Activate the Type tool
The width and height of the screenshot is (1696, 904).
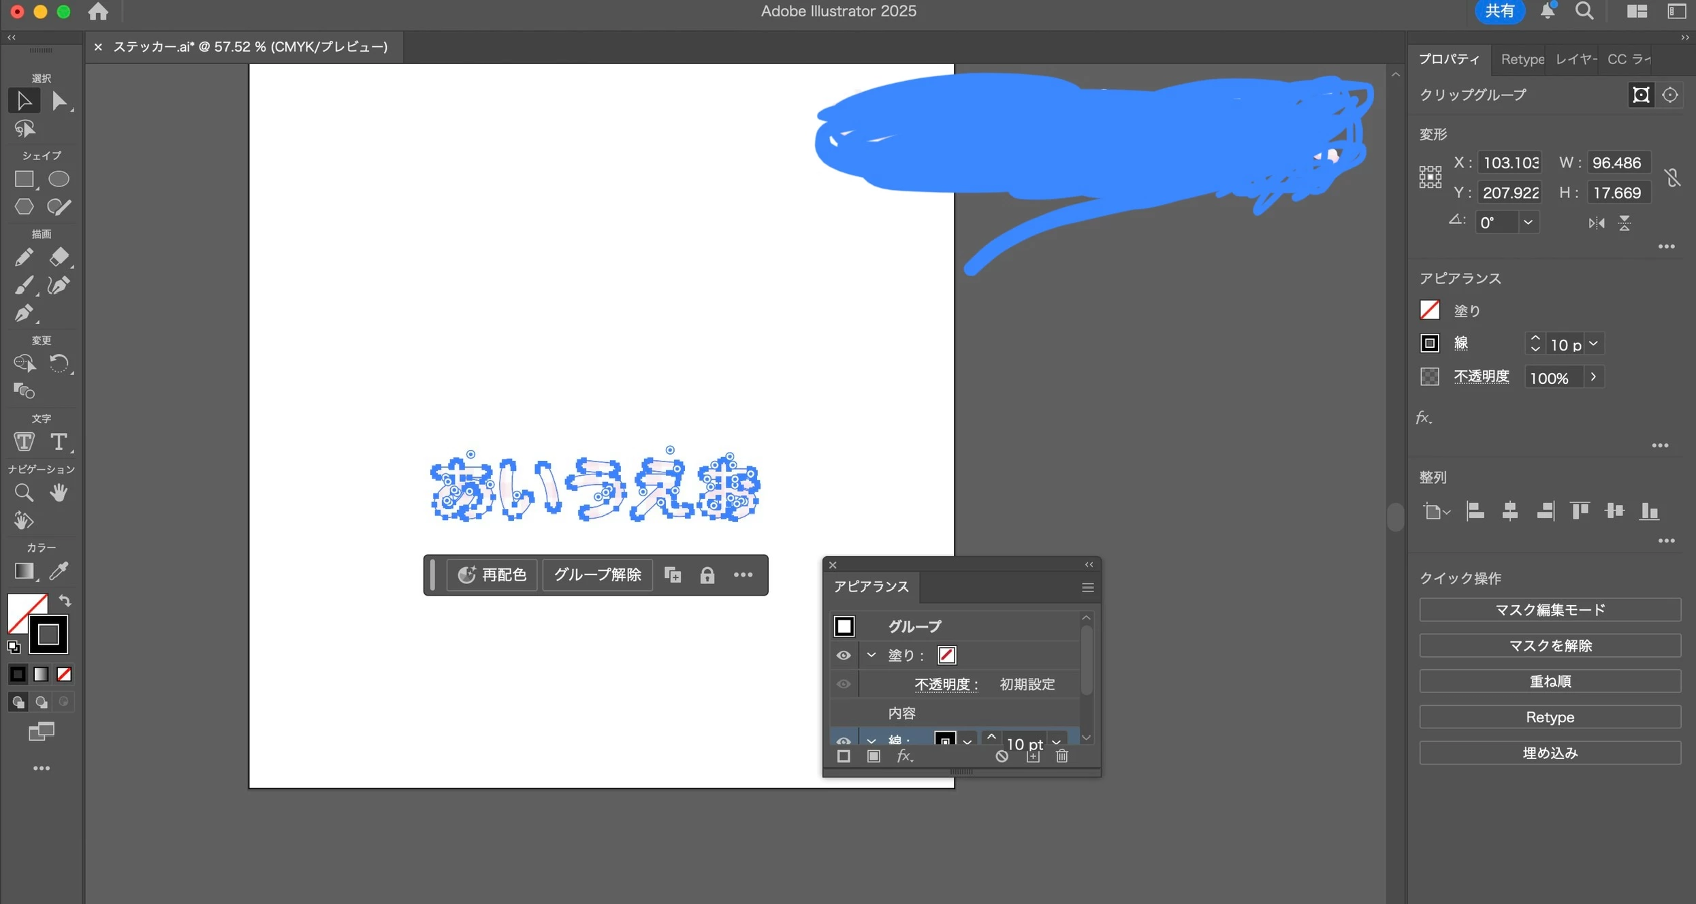pos(59,442)
